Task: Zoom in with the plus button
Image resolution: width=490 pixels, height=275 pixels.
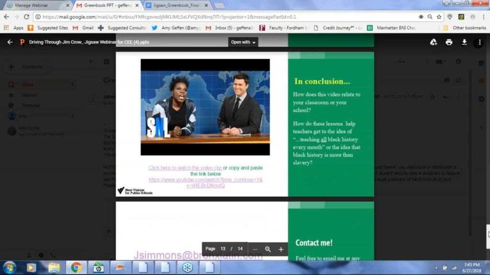Action: [281, 249]
